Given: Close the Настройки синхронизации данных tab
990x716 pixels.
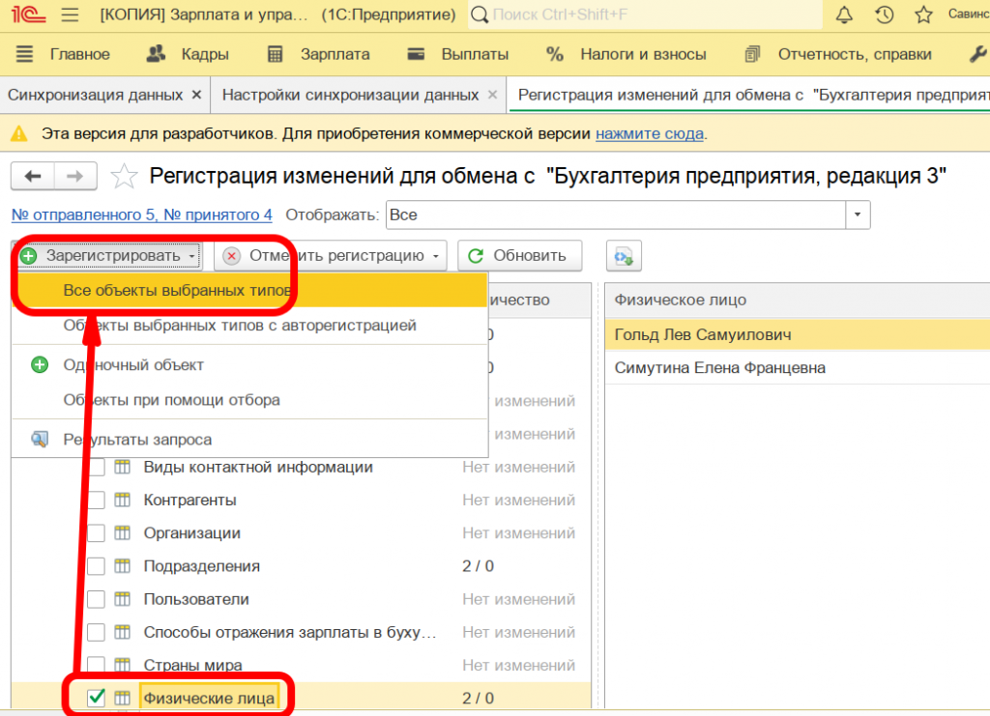Looking at the screenshot, I should click(x=492, y=95).
